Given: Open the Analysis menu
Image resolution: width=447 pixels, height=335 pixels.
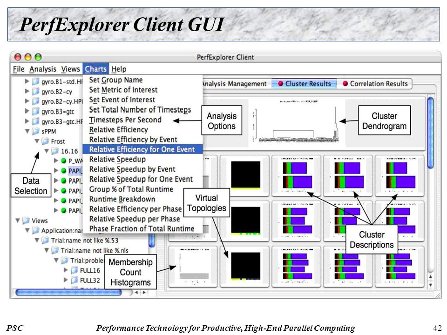Looking at the screenshot, I should (x=43, y=69).
